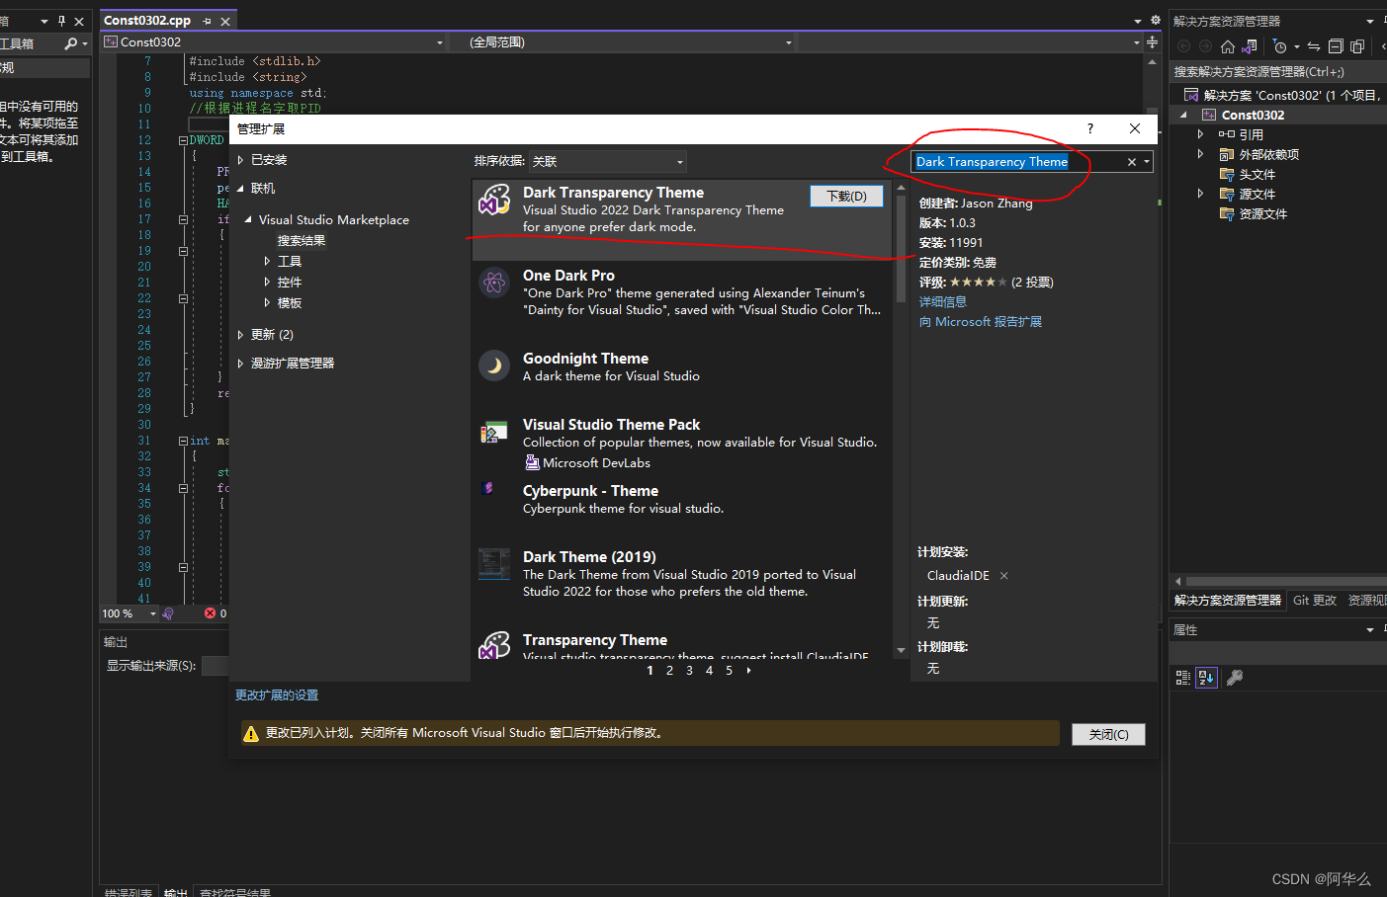Enable alphabetical sorting in the Properties panel
This screenshot has width=1387, height=897.
click(x=1206, y=677)
